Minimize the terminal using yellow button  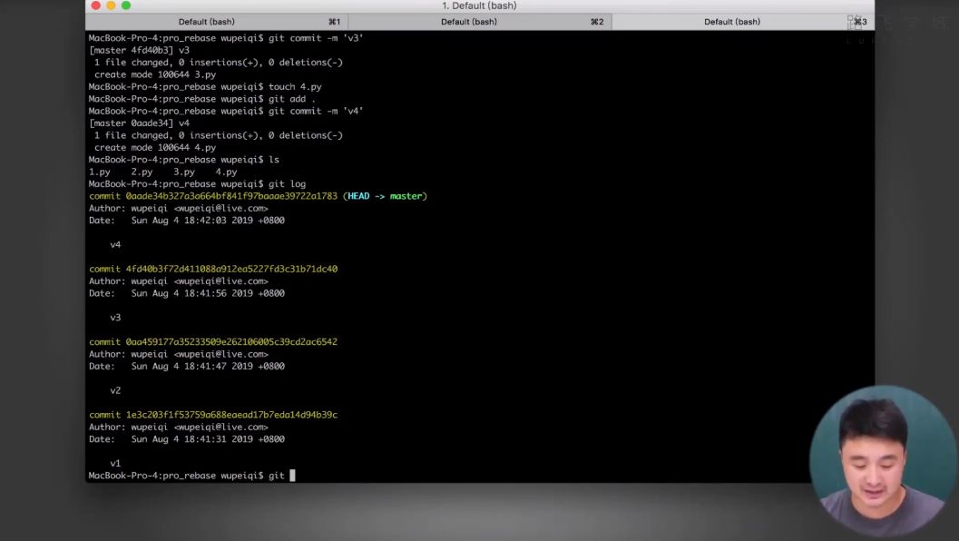111,5
